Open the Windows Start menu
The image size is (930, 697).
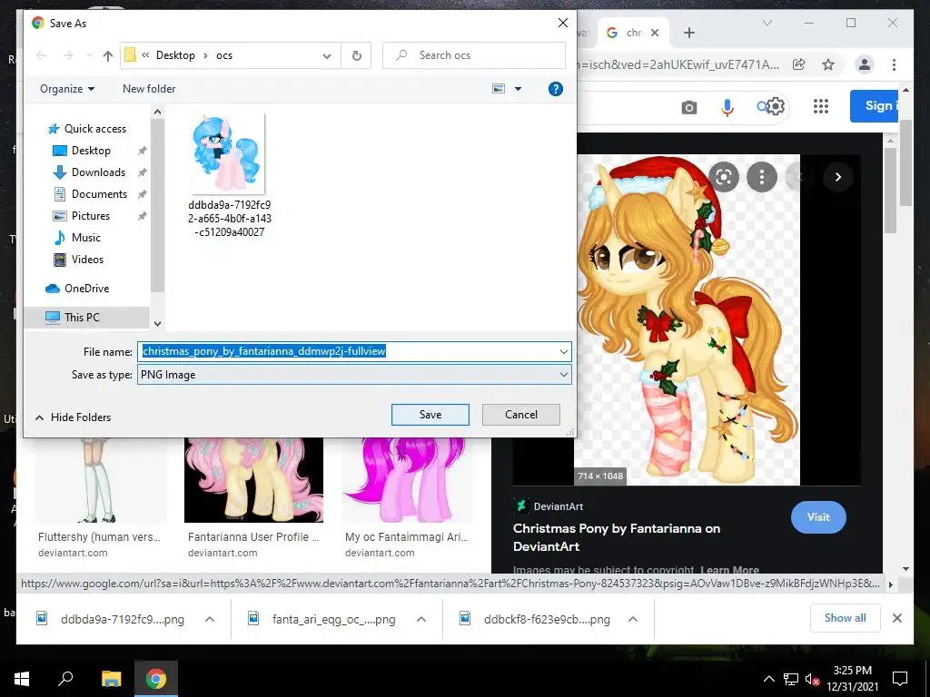[22, 679]
